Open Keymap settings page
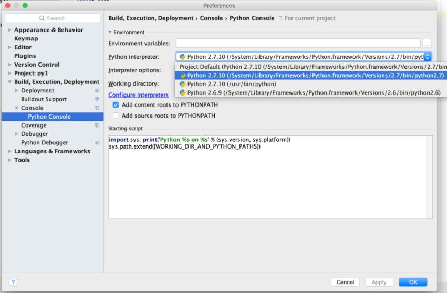This screenshot has width=448, height=293. click(26, 38)
